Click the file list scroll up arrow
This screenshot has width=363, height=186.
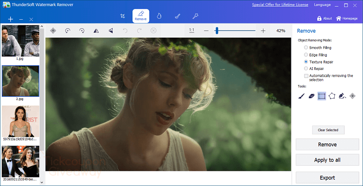tap(42, 26)
